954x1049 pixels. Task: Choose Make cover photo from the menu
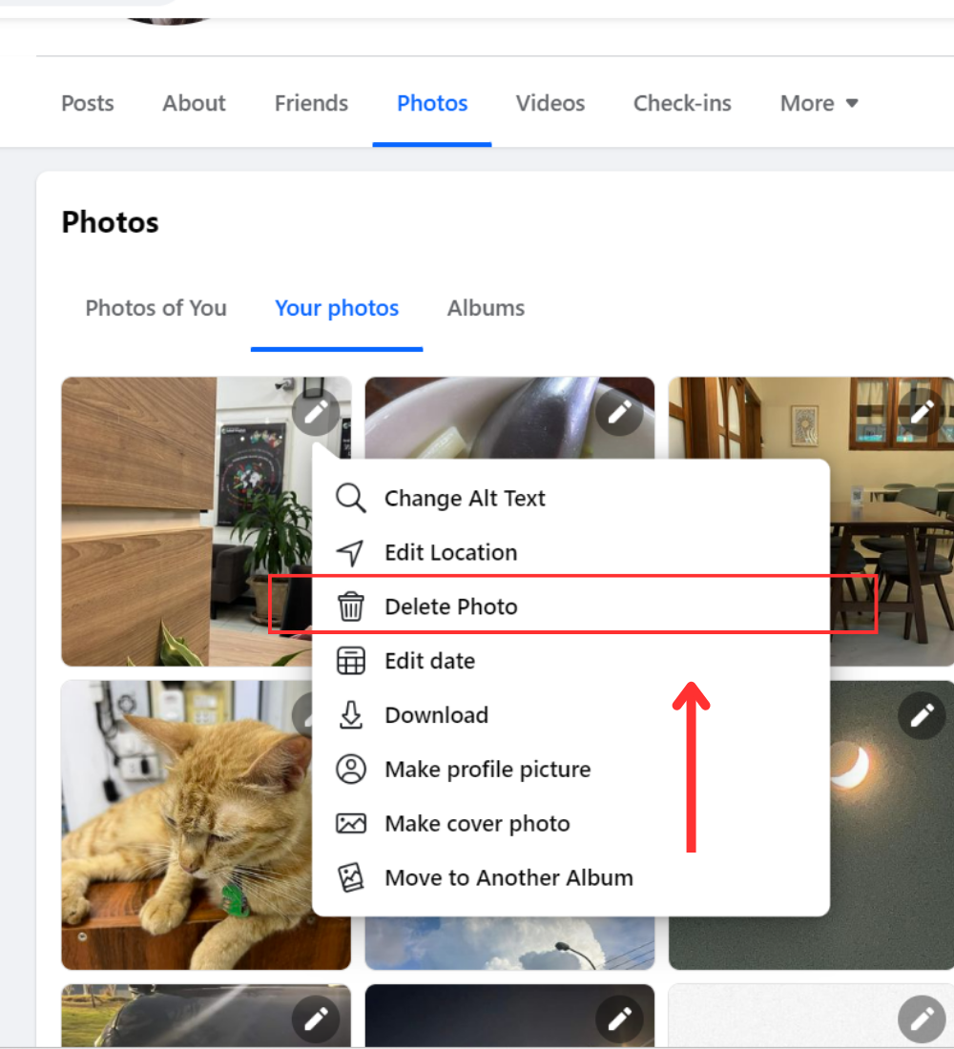[x=477, y=824]
